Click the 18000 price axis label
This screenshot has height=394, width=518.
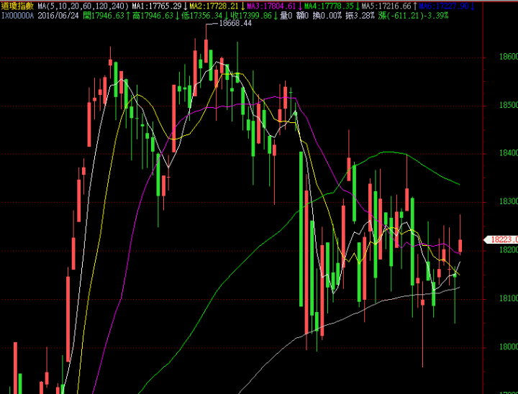click(509, 347)
